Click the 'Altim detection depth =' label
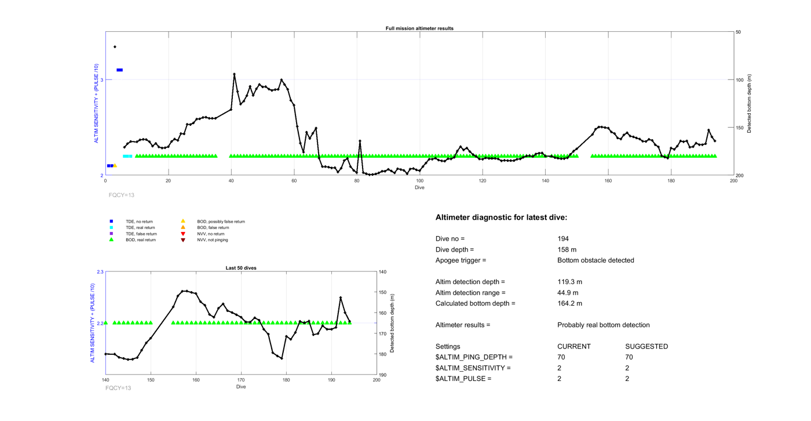 pyautogui.click(x=470, y=282)
